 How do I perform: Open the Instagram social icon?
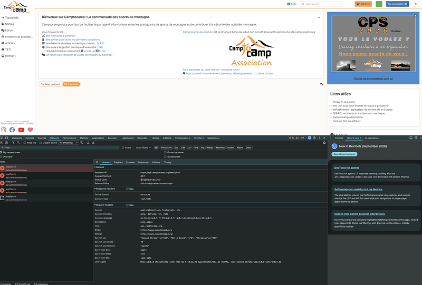[x=4, y=130]
